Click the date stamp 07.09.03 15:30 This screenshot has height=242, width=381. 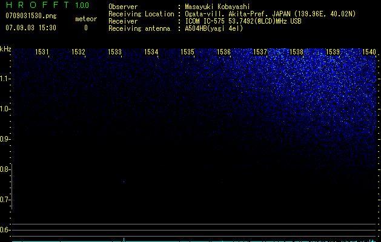tap(31, 28)
